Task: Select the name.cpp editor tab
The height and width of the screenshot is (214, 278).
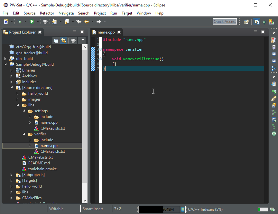Action: [x=106, y=32]
